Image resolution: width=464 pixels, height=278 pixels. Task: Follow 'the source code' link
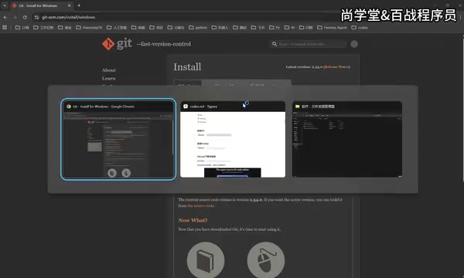(200, 205)
